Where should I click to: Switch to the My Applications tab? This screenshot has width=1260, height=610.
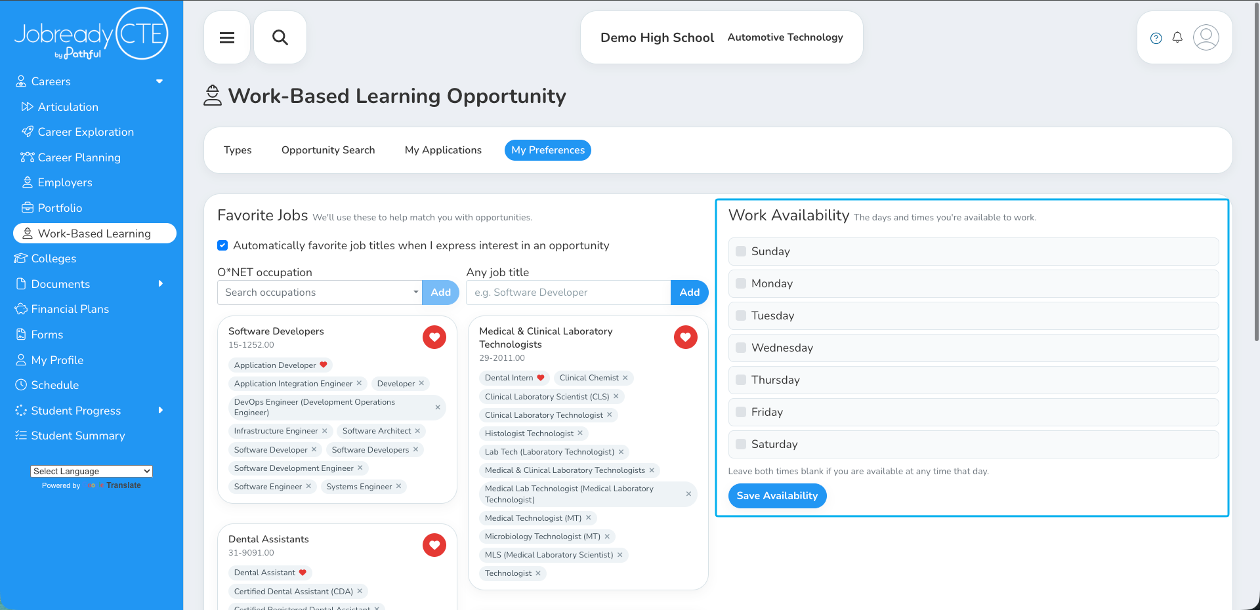coord(443,150)
